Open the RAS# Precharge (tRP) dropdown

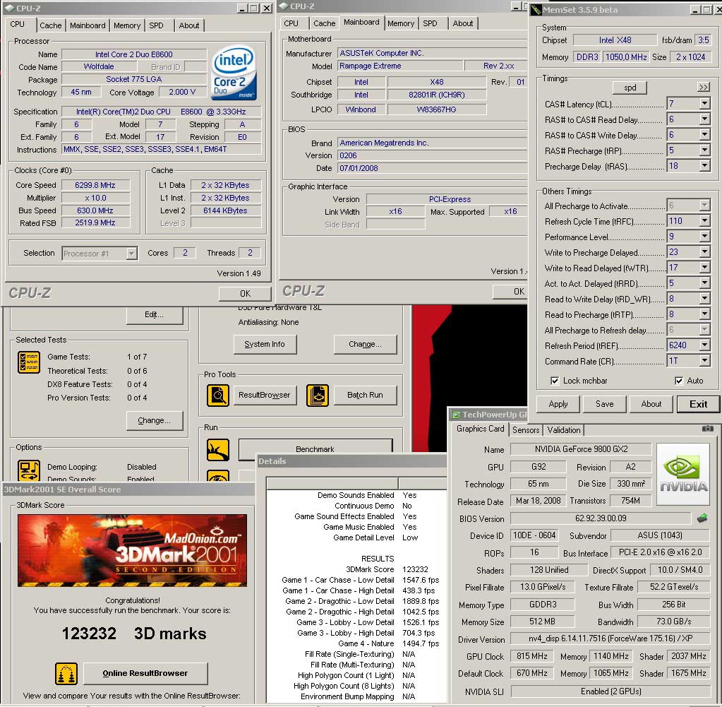[x=704, y=150]
